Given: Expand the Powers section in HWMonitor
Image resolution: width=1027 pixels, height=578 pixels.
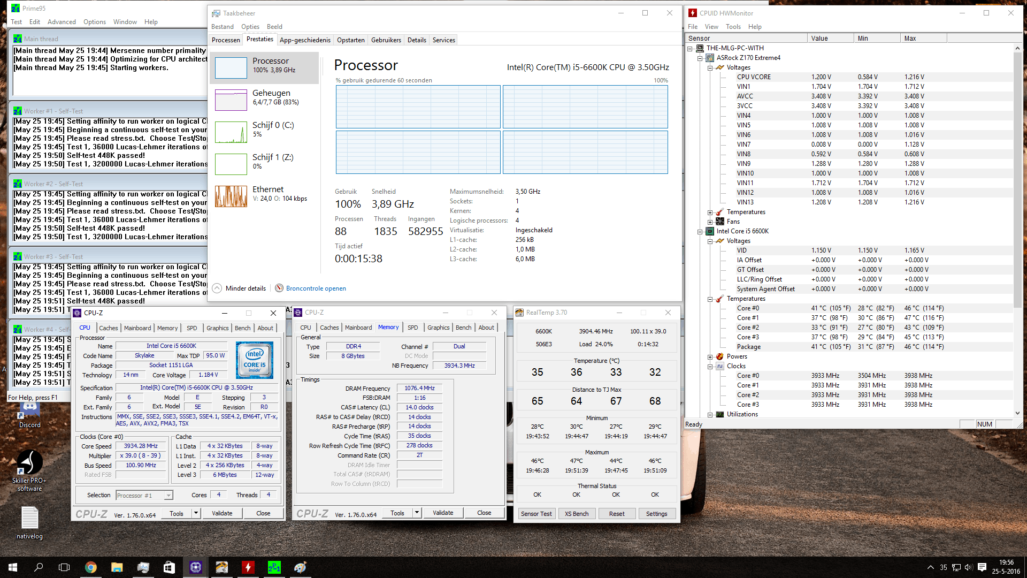Looking at the screenshot, I should click(710, 357).
